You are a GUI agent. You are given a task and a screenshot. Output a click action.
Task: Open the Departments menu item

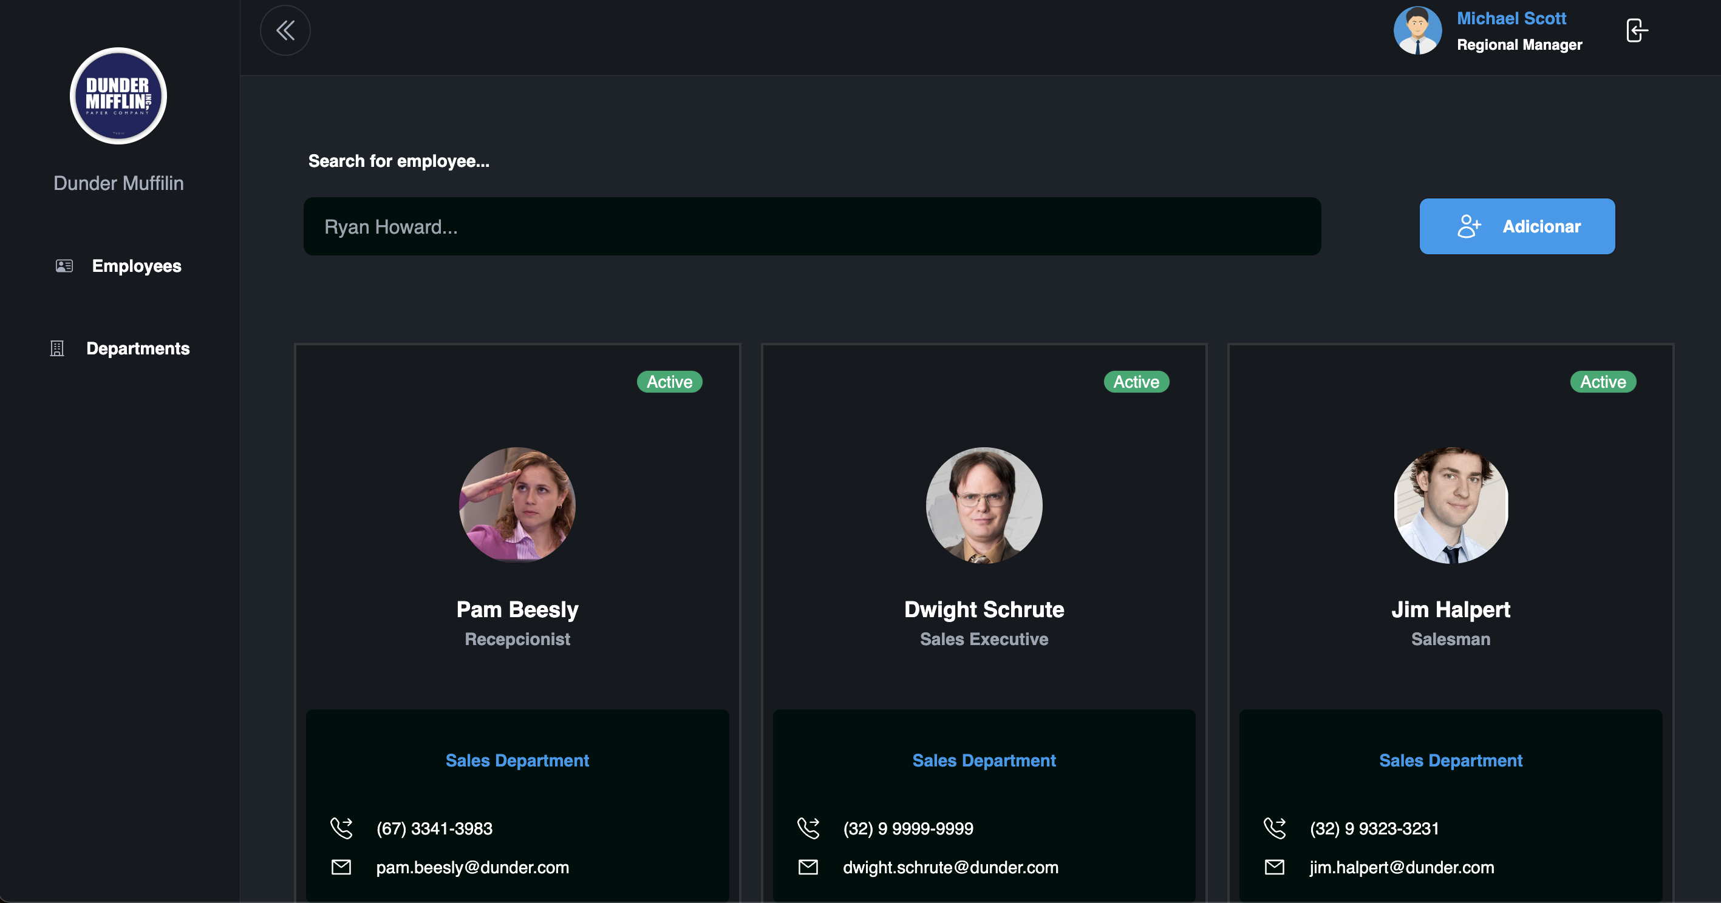(x=119, y=348)
